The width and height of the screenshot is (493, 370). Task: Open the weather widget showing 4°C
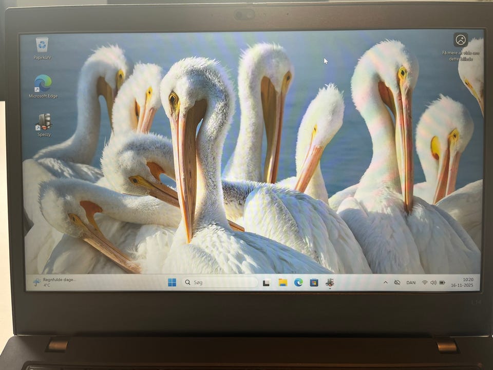coord(54,282)
